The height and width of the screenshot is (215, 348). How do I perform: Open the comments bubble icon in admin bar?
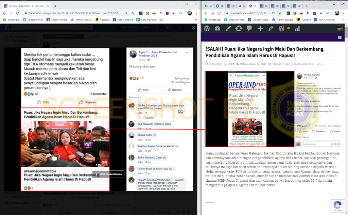pos(249,29)
